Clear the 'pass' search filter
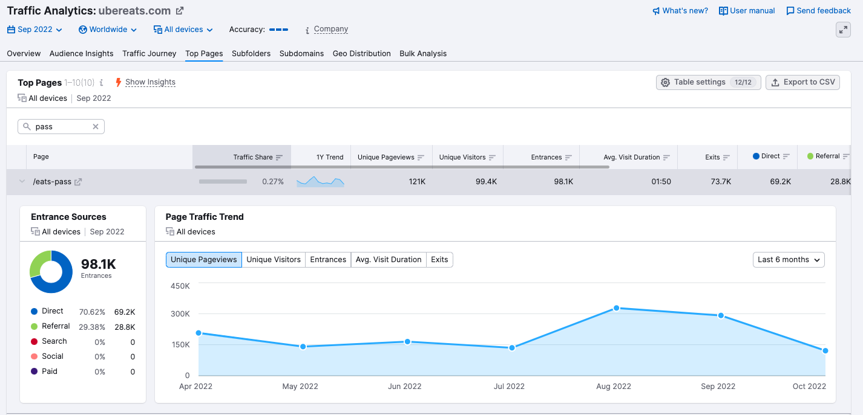The width and height of the screenshot is (863, 415). 96,127
